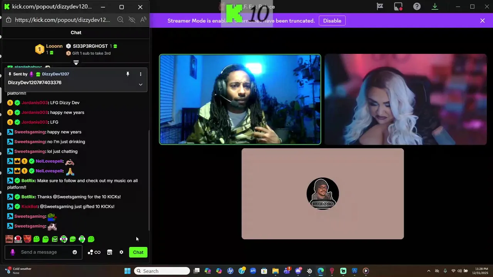Viewport: 493px width, 277px height.
Task: Toggle tracking prevention eye icon
Action: click(132, 20)
